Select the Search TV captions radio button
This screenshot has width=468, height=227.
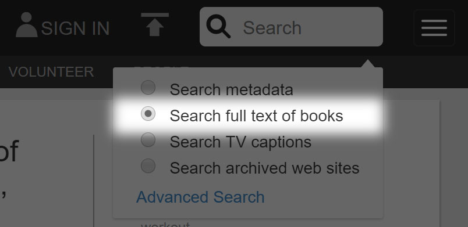coord(148,140)
